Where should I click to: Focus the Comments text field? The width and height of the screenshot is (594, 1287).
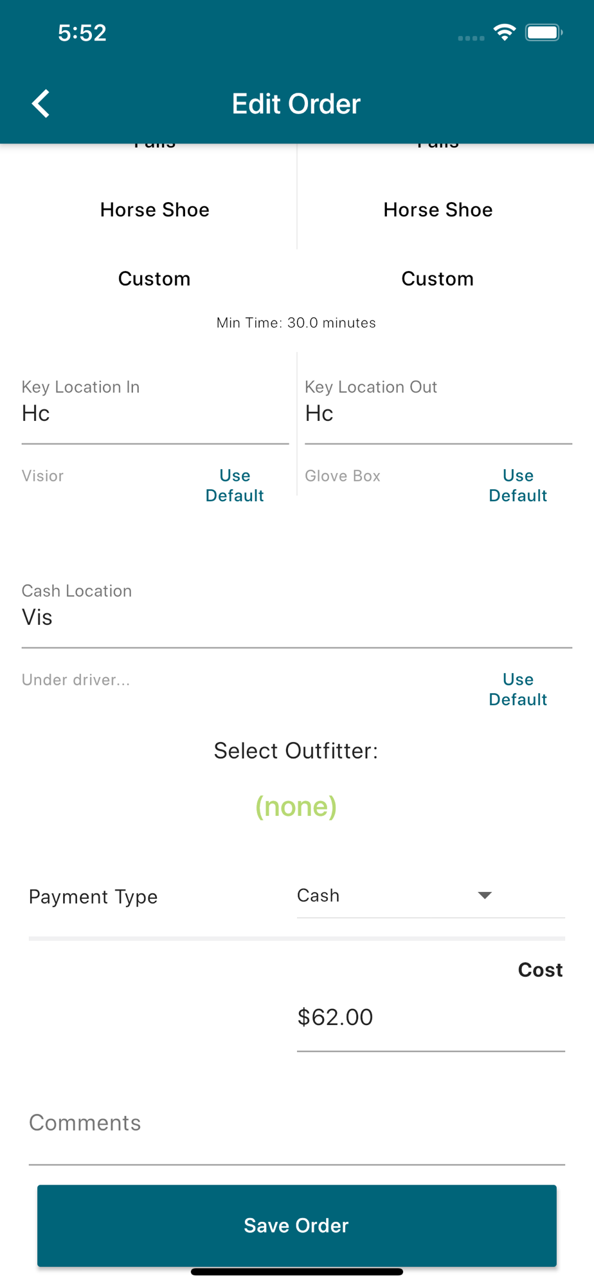(x=296, y=1124)
